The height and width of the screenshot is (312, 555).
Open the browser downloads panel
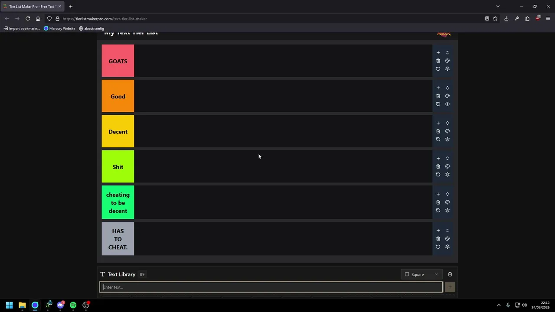tap(506, 19)
